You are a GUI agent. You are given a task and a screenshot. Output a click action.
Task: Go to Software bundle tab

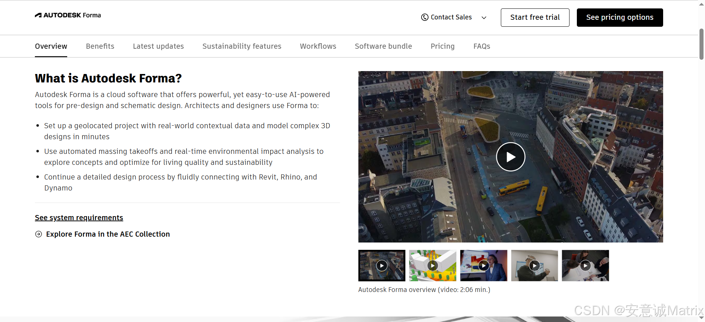point(383,46)
